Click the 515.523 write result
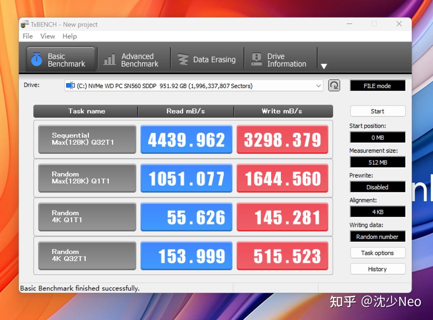 click(282, 256)
